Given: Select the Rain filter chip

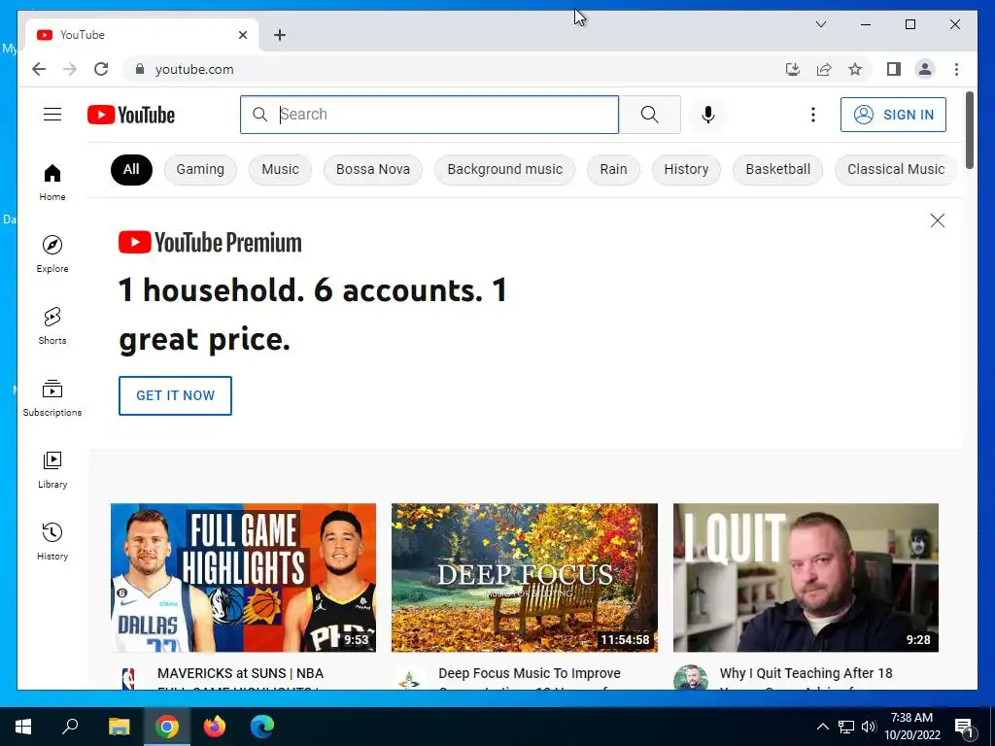Looking at the screenshot, I should [x=613, y=169].
